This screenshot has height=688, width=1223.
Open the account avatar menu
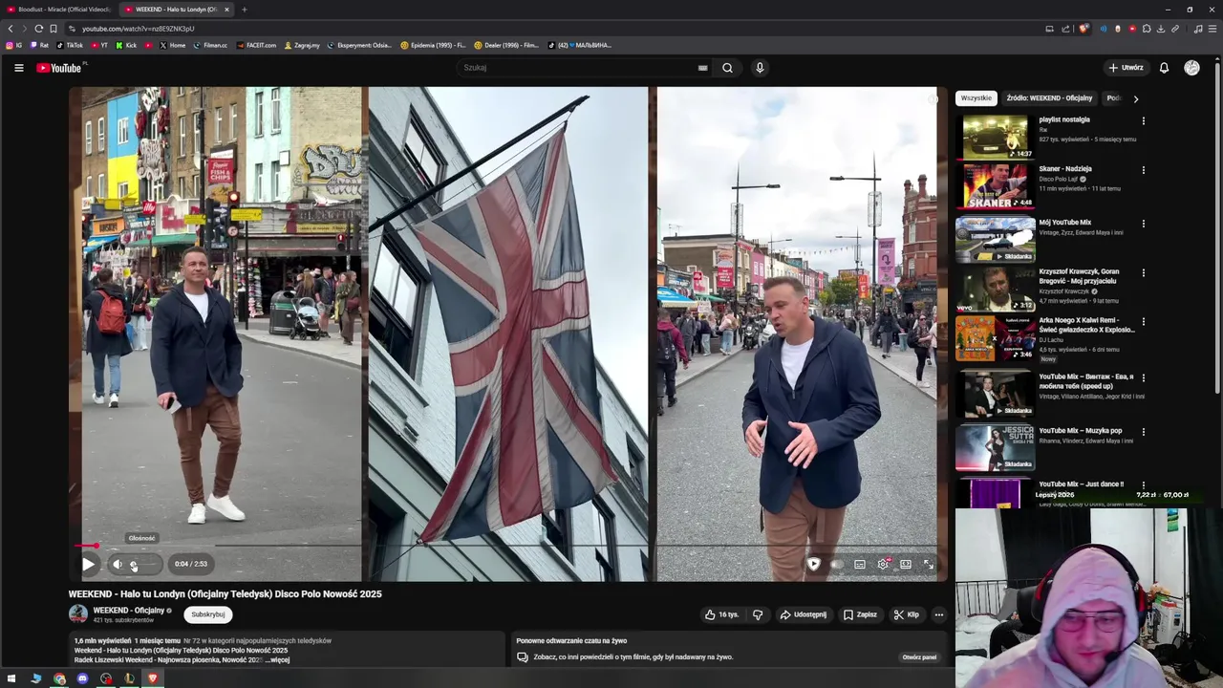1191,68
